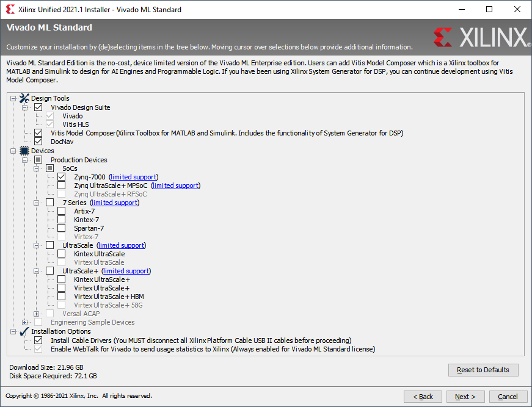Viewport: 532px width, 407px height.
Task: Collapse the Production Devices tree node
Action: tap(25, 160)
